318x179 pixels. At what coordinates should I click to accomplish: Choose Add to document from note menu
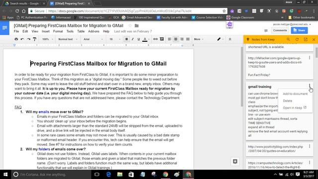click(295, 94)
